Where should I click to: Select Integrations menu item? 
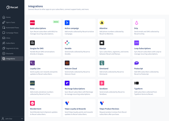(x=12, y=59)
